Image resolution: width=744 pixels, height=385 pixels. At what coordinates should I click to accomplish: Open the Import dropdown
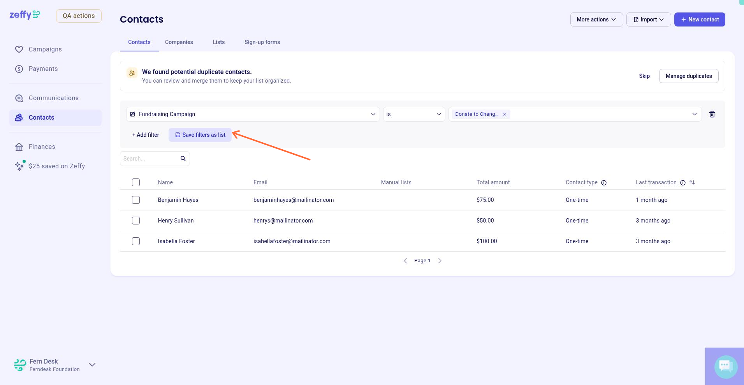point(649,19)
